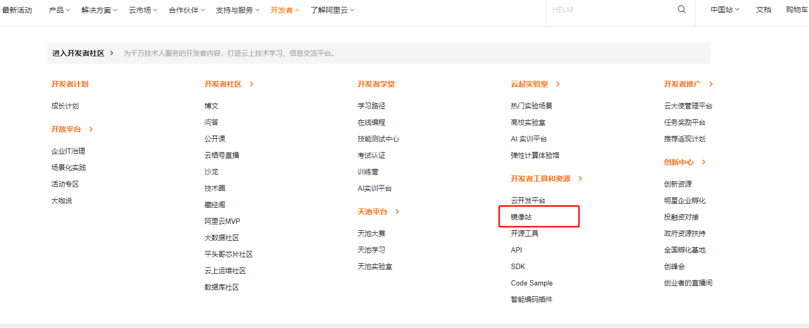Image resolution: width=809 pixels, height=328 pixels.
Task: Open 创业者的直播间
Action: [x=688, y=283]
